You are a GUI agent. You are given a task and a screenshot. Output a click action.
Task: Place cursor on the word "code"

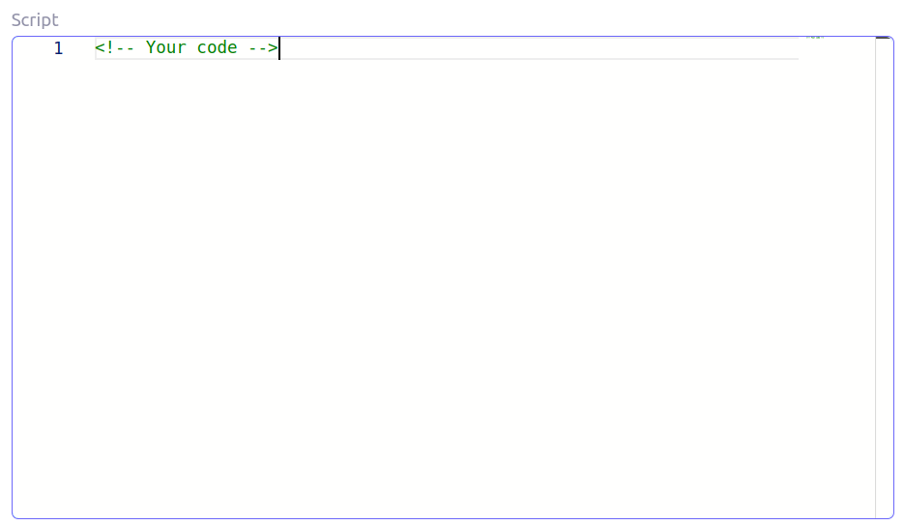(x=217, y=48)
